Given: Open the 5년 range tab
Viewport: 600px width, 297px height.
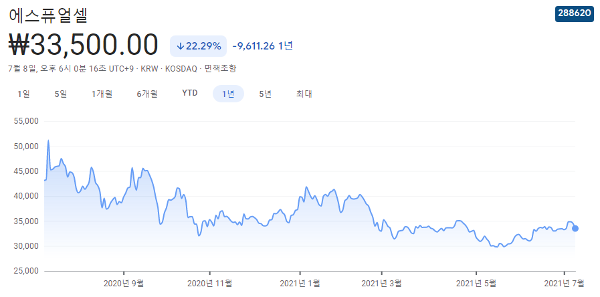Looking at the screenshot, I should pyautogui.click(x=265, y=94).
